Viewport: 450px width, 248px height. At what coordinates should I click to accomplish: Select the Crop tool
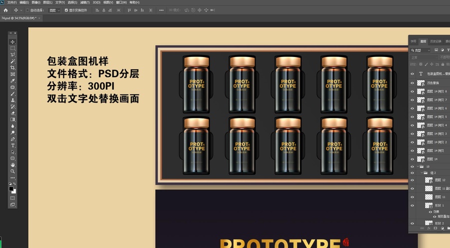12,67
